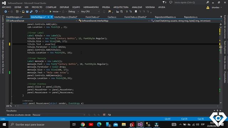Open the new project toolbar icon

(x=17, y=11)
